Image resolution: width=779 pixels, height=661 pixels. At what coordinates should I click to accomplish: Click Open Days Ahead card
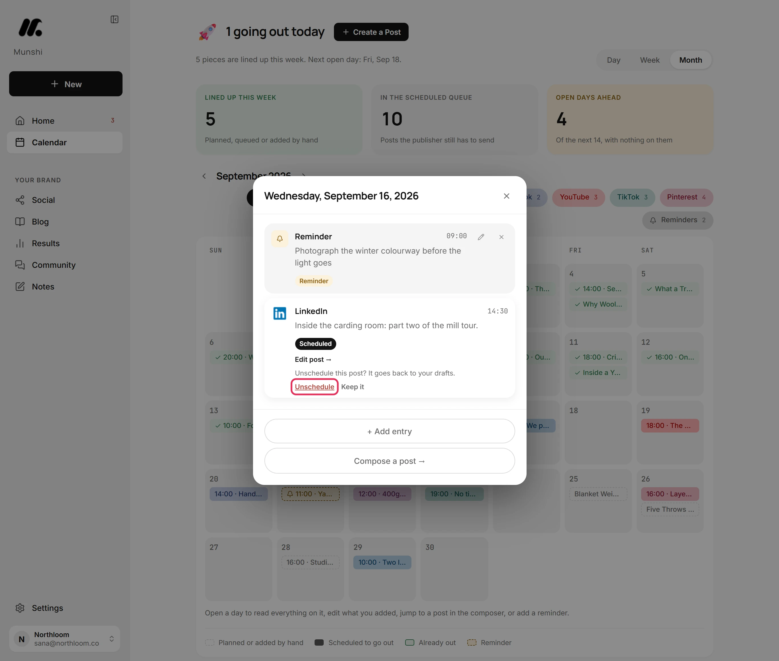click(x=630, y=119)
